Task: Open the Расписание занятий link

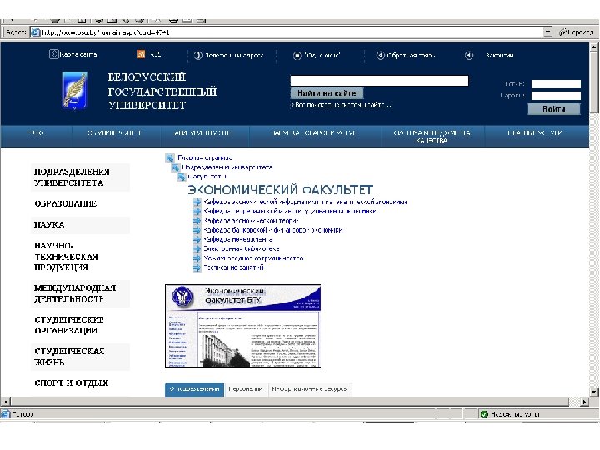Action: click(x=233, y=267)
